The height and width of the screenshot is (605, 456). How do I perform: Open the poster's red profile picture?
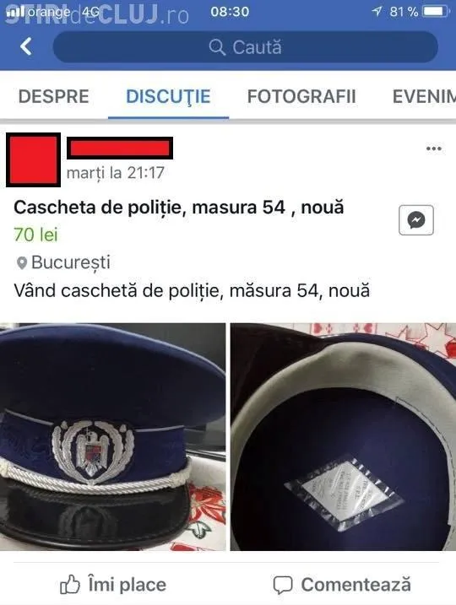pos(33,159)
